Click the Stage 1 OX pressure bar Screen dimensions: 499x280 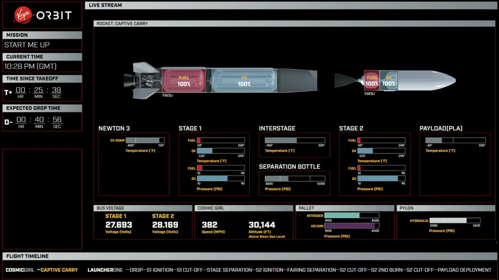[221, 178]
